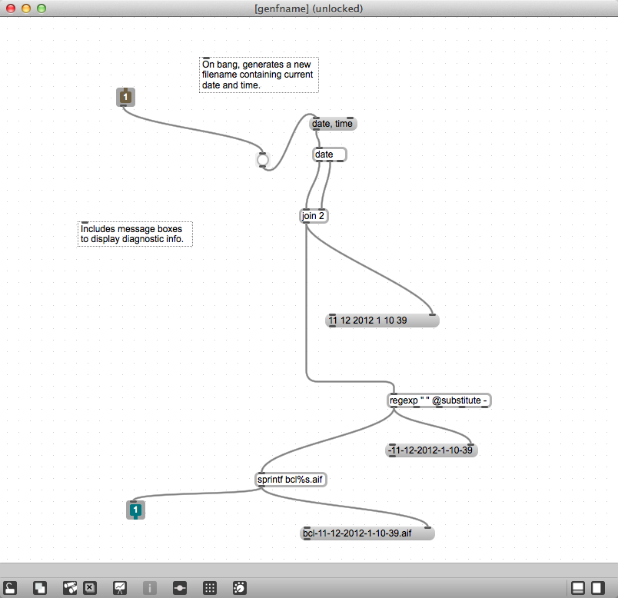
Task: Select the teal outlet object numbered 1
Action: (135, 510)
